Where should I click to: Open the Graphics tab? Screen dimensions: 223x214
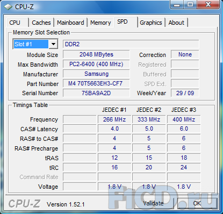[x=151, y=23]
